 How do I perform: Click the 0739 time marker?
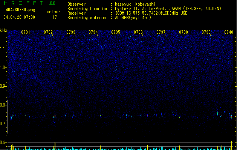pyautogui.click(x=206, y=32)
